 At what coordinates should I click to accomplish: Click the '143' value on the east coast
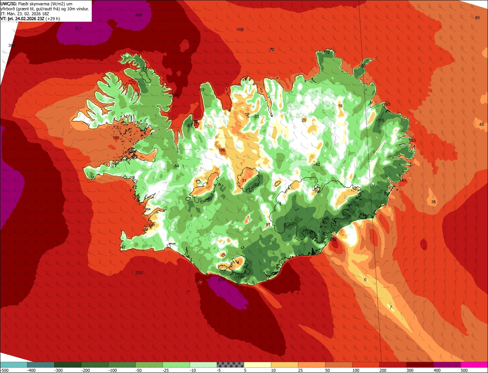(403, 180)
